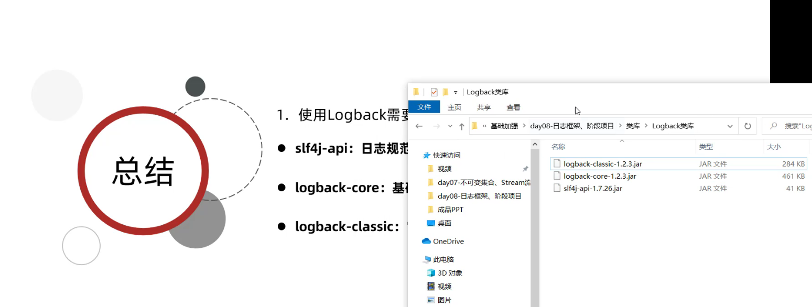Screen dimensions: 812x307
Task: Switch to the 主页 ribbon tab
Action: [x=454, y=107]
